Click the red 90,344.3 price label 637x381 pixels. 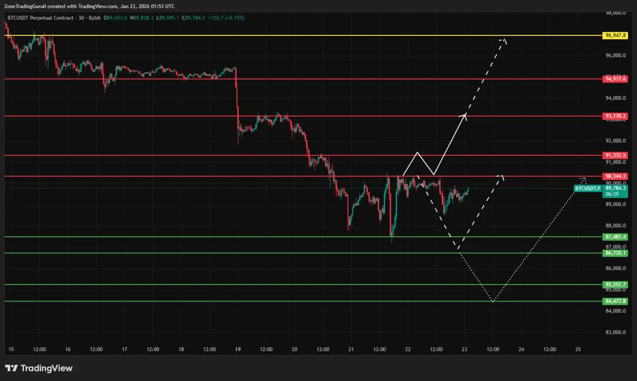pos(615,176)
